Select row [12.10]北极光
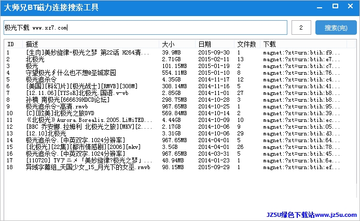Image resolution: width=360 pixels, height=221 pixels. [x=180, y=133]
